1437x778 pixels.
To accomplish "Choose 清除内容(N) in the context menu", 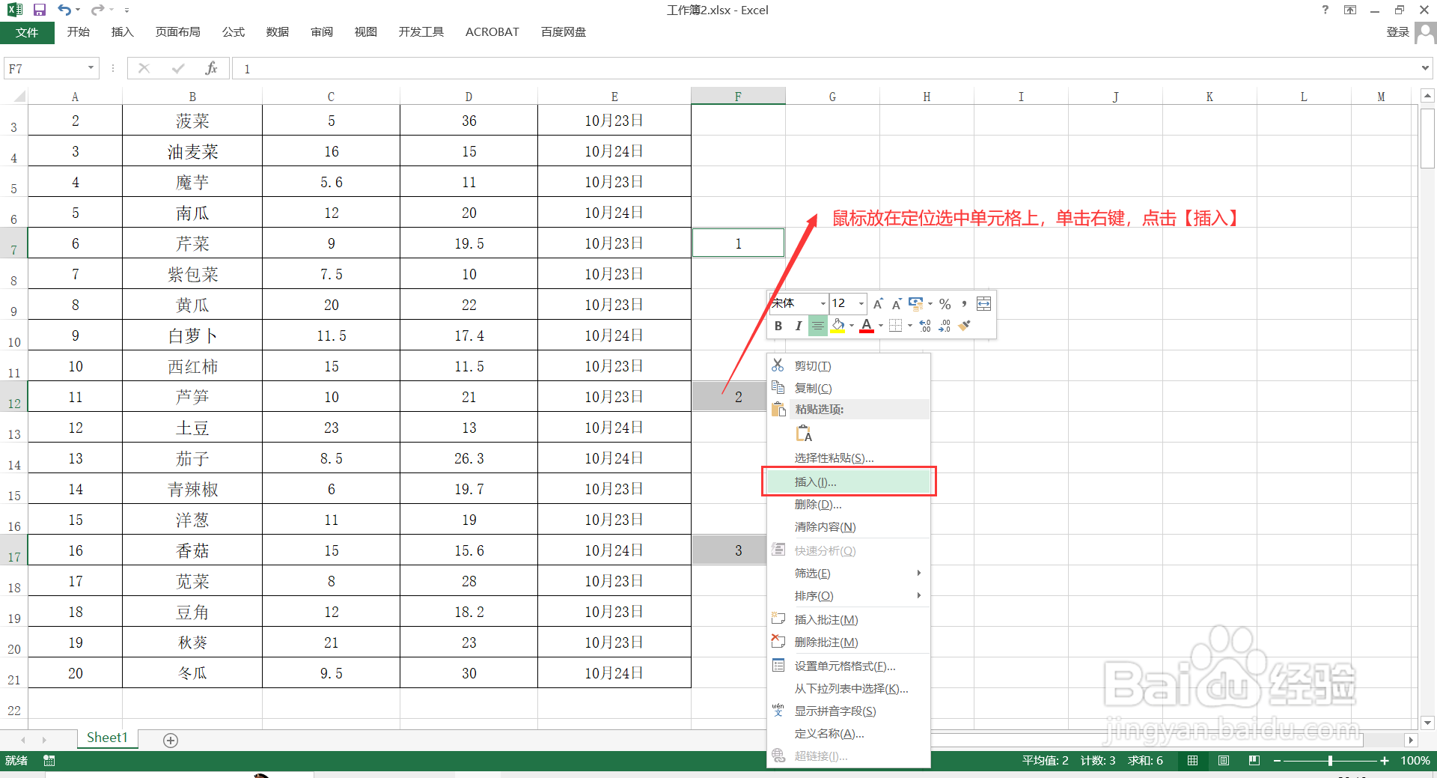I will 849,527.
